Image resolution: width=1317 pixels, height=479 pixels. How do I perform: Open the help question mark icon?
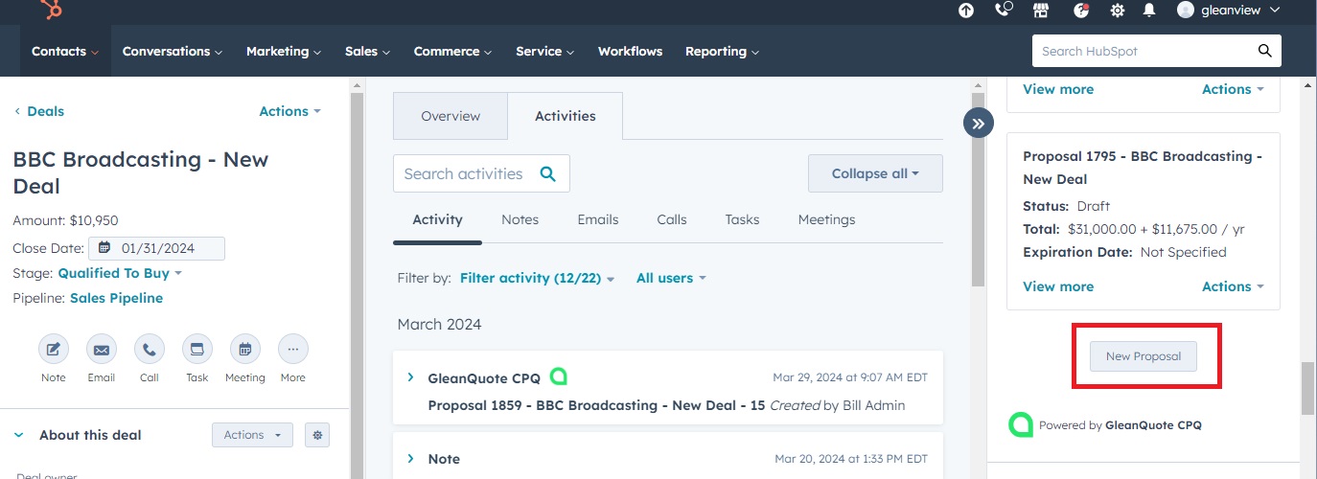(1081, 11)
